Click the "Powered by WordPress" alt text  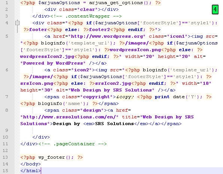coord(53,63)
